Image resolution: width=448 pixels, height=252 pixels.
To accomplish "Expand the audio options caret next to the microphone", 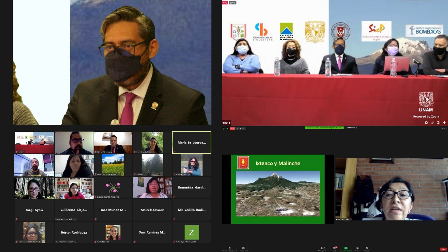I will (x=236, y=248).
